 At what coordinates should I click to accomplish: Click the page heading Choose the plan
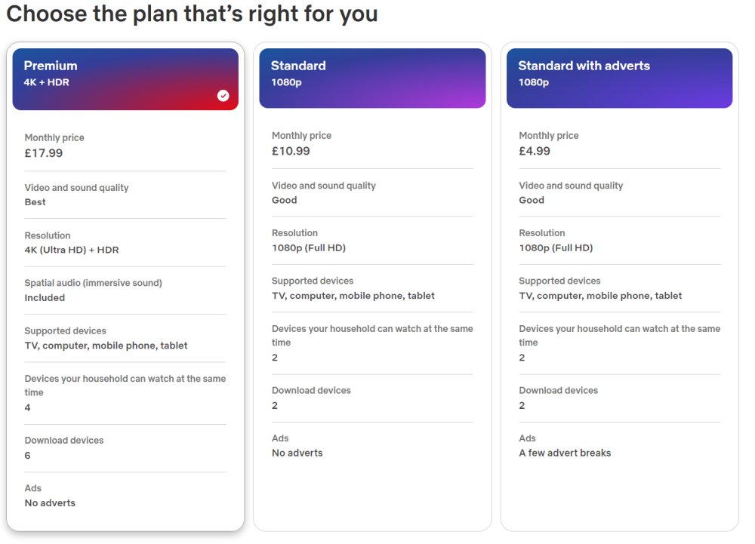192,14
